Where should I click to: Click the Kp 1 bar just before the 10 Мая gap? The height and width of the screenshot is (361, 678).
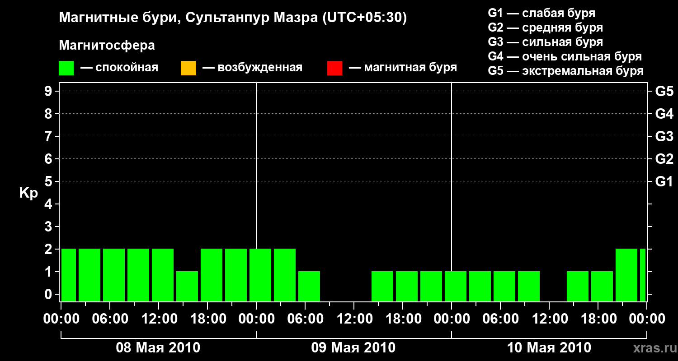529,286
